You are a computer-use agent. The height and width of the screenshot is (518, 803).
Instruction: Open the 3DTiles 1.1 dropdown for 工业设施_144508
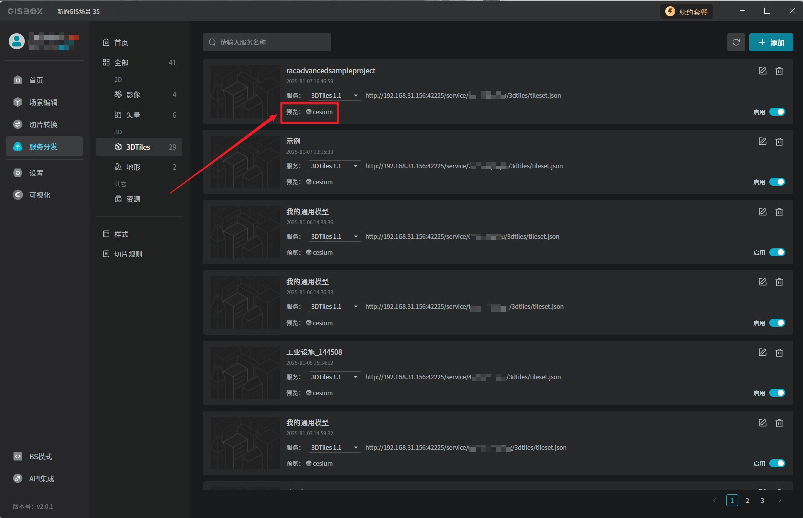(x=334, y=377)
